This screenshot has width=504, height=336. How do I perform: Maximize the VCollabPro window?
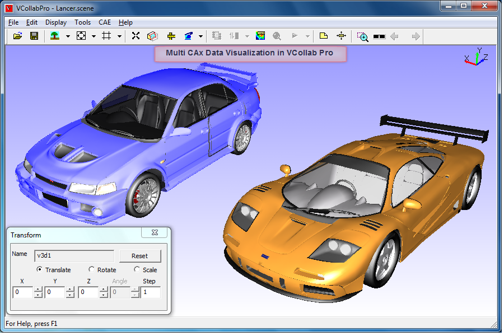pos(464,6)
